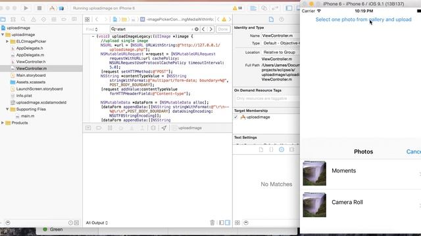Open the Type dropdown in Identity and Type

click(x=281, y=43)
